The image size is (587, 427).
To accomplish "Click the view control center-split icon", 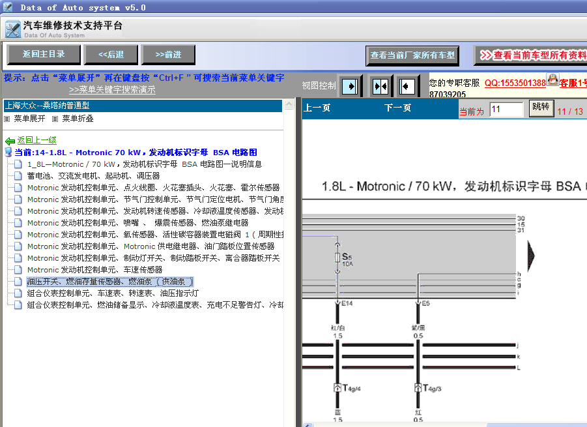I will [x=380, y=87].
